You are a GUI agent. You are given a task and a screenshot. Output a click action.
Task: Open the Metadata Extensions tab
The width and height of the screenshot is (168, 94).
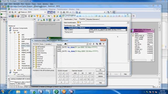pyautogui.click(x=93, y=19)
